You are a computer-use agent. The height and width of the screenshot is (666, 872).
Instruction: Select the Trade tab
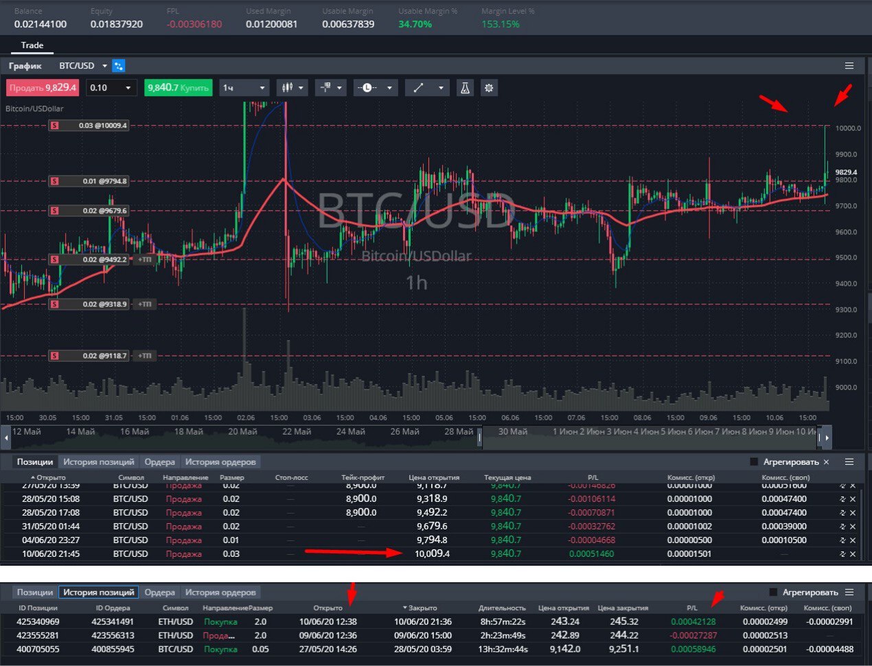pyautogui.click(x=32, y=45)
